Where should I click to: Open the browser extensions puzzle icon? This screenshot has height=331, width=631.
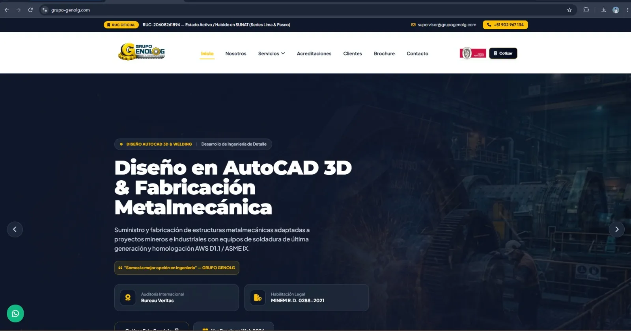(x=586, y=10)
